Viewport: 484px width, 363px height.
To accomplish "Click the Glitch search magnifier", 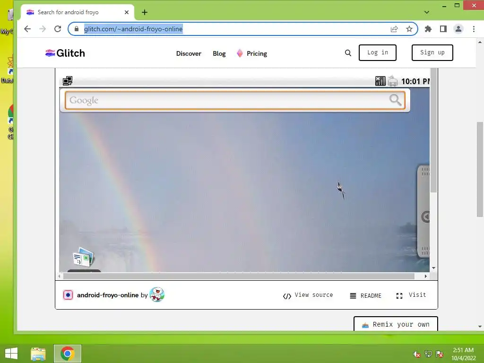I will [348, 53].
